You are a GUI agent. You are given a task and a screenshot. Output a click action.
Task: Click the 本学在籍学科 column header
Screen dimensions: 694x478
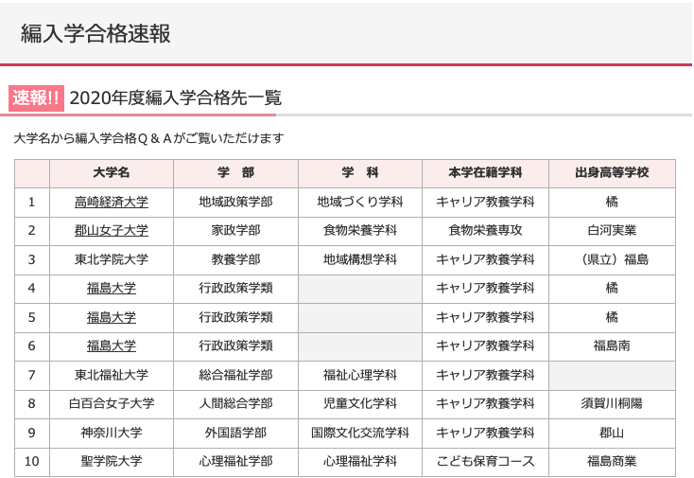coord(485,173)
